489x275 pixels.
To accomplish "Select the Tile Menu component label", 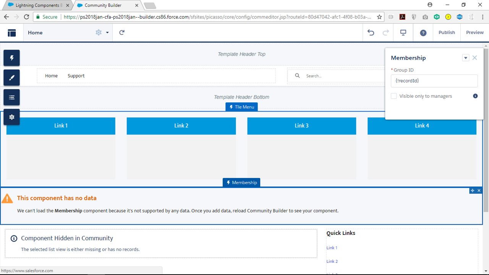I will 241,107.
